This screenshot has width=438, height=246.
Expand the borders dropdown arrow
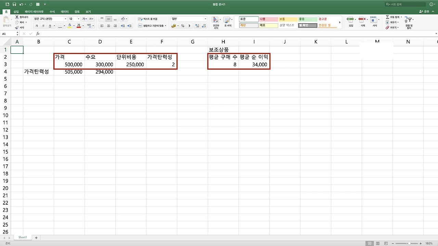click(65, 26)
